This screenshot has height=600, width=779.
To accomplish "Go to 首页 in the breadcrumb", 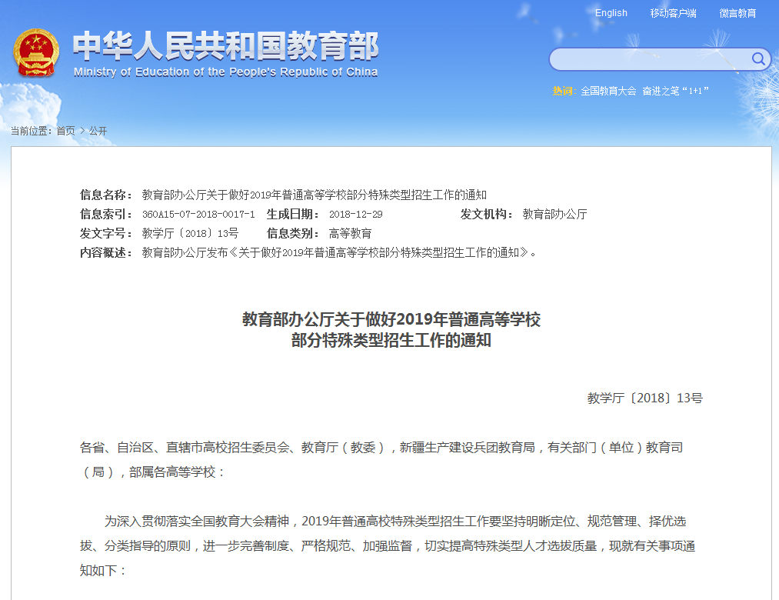I will coord(65,131).
